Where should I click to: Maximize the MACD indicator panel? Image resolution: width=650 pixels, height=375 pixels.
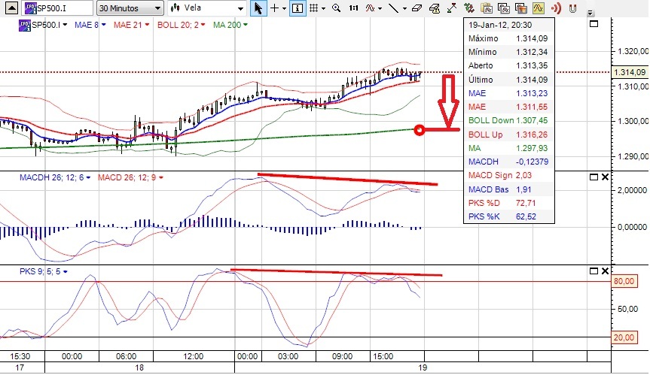[594, 177]
